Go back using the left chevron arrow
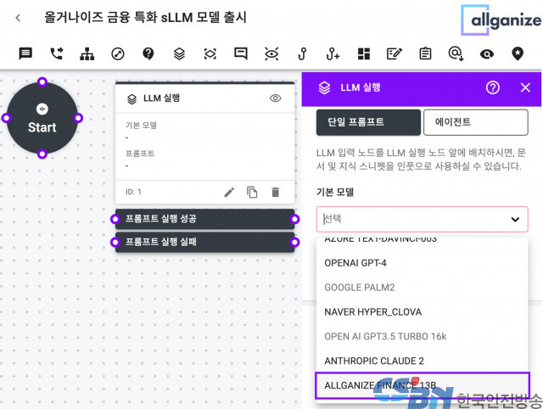 18,18
